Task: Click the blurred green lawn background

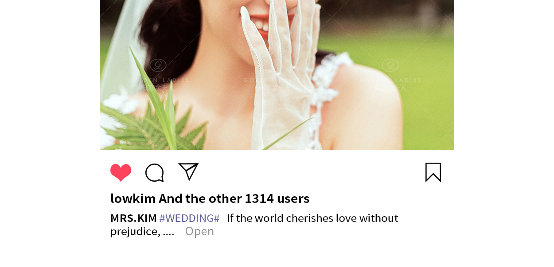Action: pyautogui.click(x=399, y=49)
